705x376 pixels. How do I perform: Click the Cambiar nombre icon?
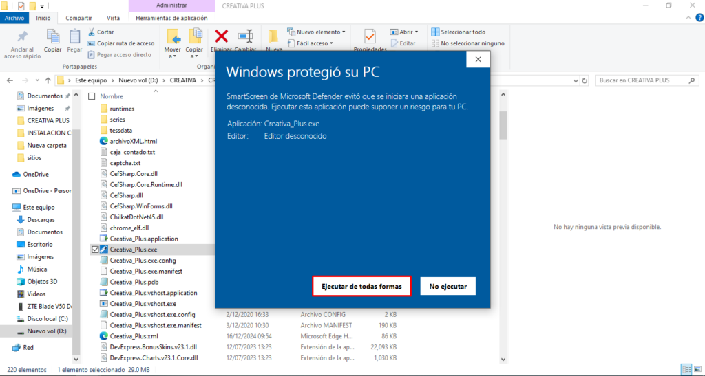(x=246, y=37)
